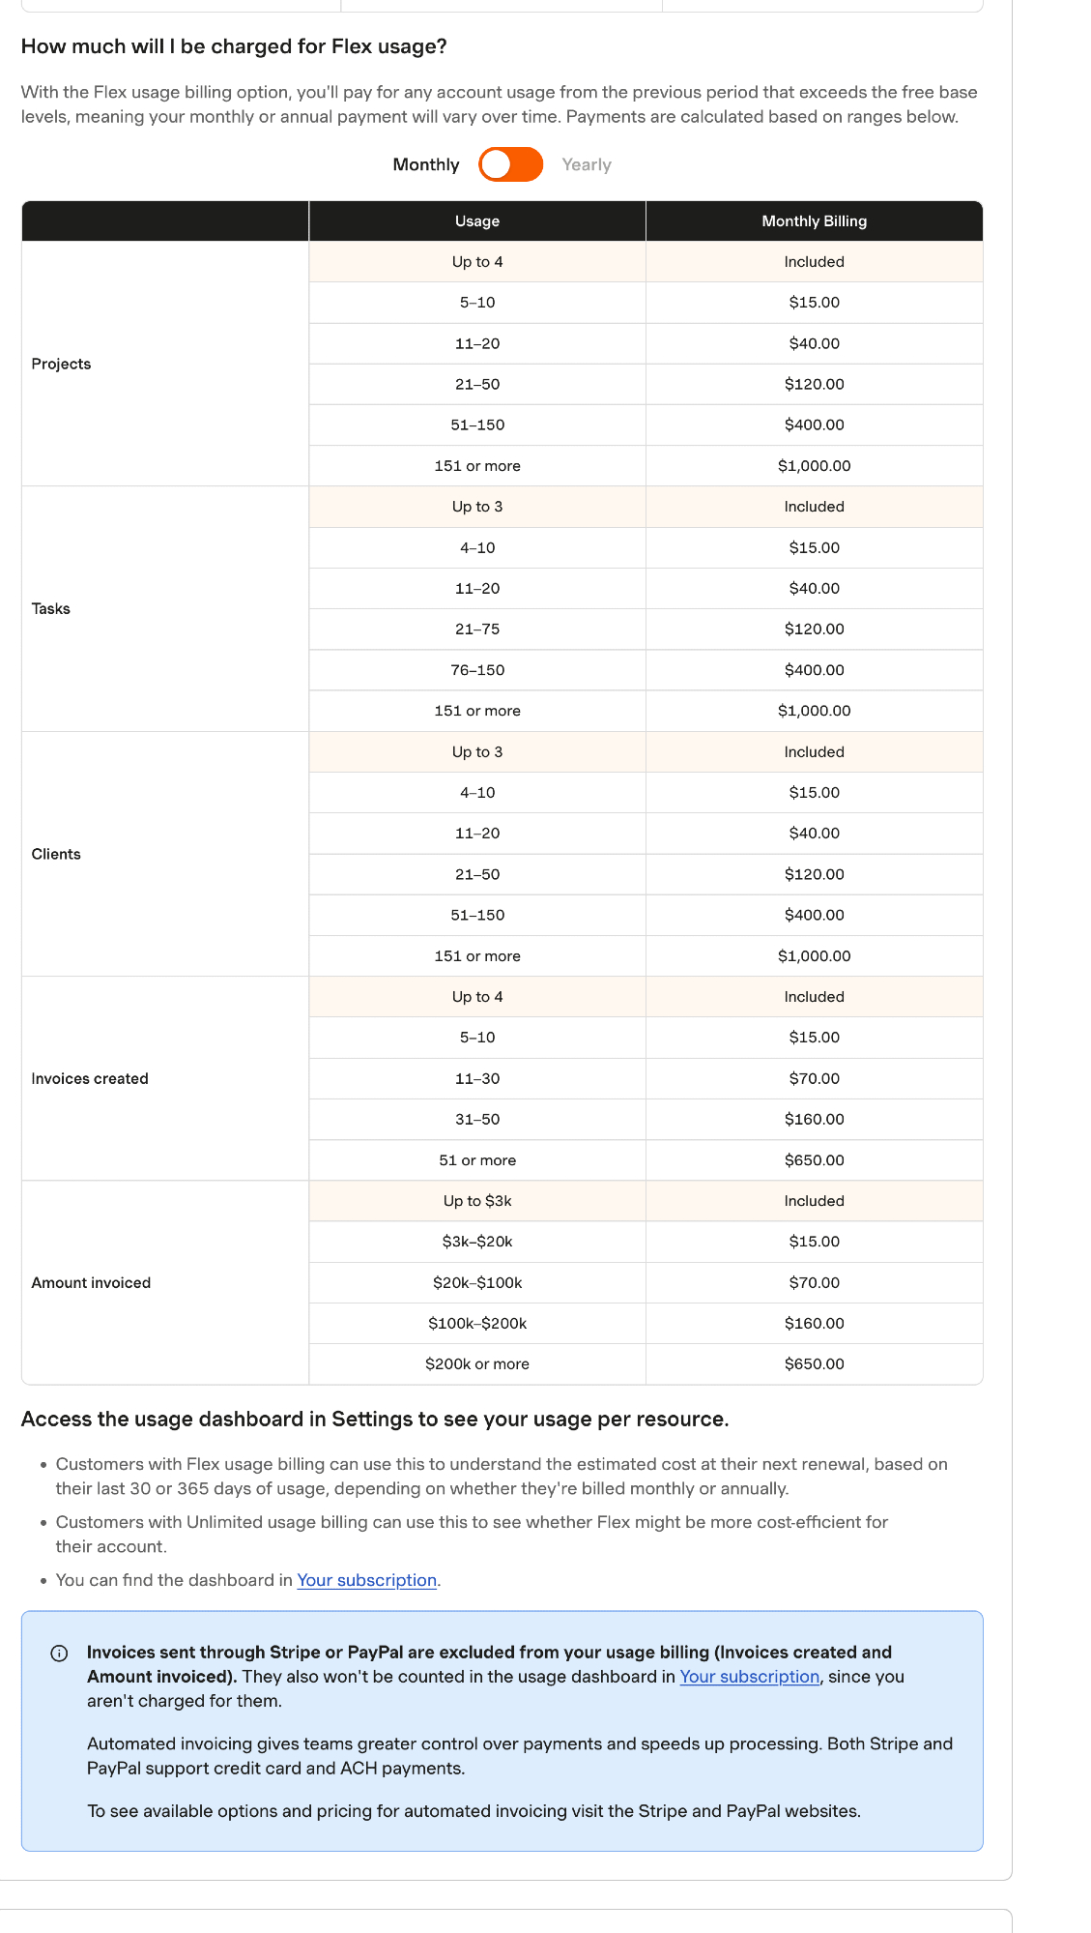Viewport: 1091px width, 1933px height.
Task: Switch to the Yearly billing option
Action: [x=587, y=164]
